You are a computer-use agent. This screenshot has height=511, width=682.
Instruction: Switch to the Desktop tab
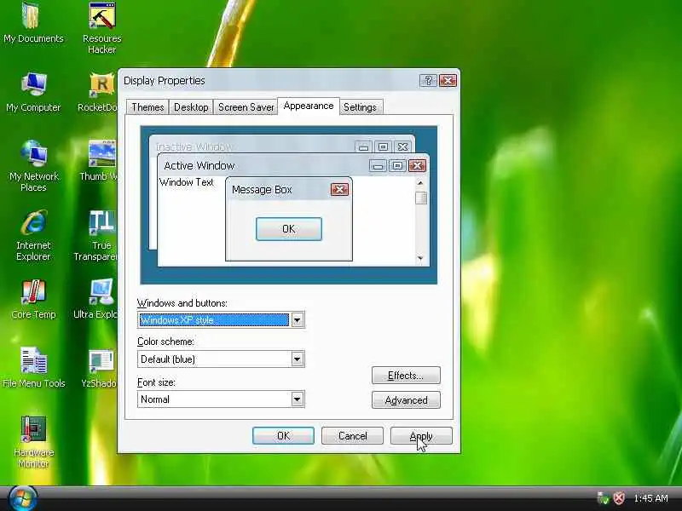click(191, 107)
